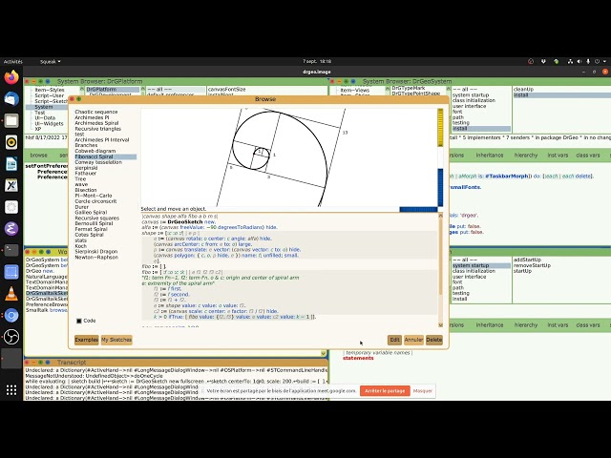This screenshot has height=458, width=611.
Task: Open system menu arrow in top bar
Action: 604,61
